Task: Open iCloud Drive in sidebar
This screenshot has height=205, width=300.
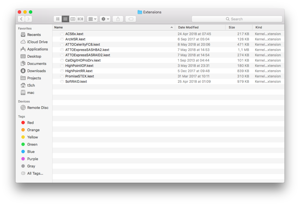Action: (37, 42)
